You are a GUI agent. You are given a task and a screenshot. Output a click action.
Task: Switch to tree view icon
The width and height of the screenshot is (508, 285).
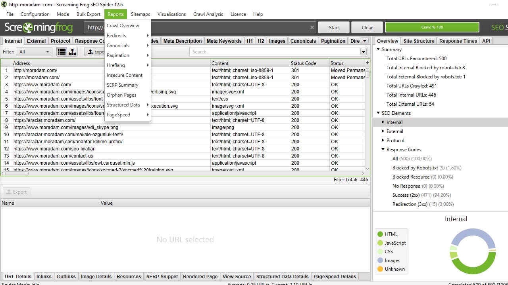click(72, 52)
